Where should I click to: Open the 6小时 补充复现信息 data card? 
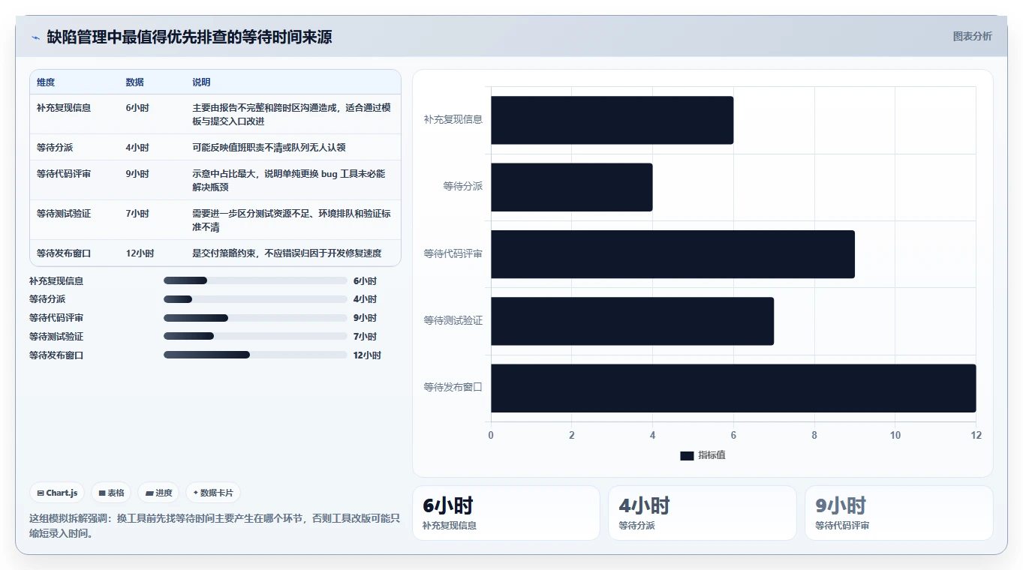click(506, 513)
